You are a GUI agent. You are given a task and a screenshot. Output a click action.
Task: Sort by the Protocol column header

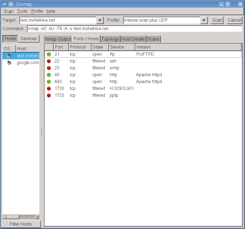click(80, 47)
